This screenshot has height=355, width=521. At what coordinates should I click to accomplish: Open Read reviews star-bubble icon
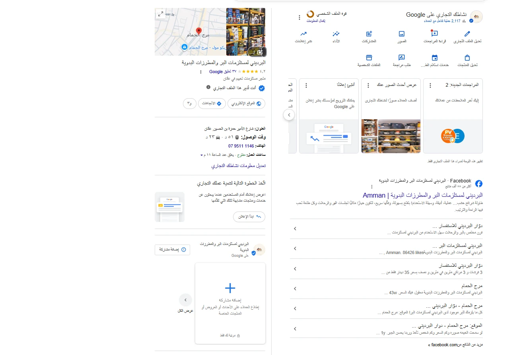(434, 34)
